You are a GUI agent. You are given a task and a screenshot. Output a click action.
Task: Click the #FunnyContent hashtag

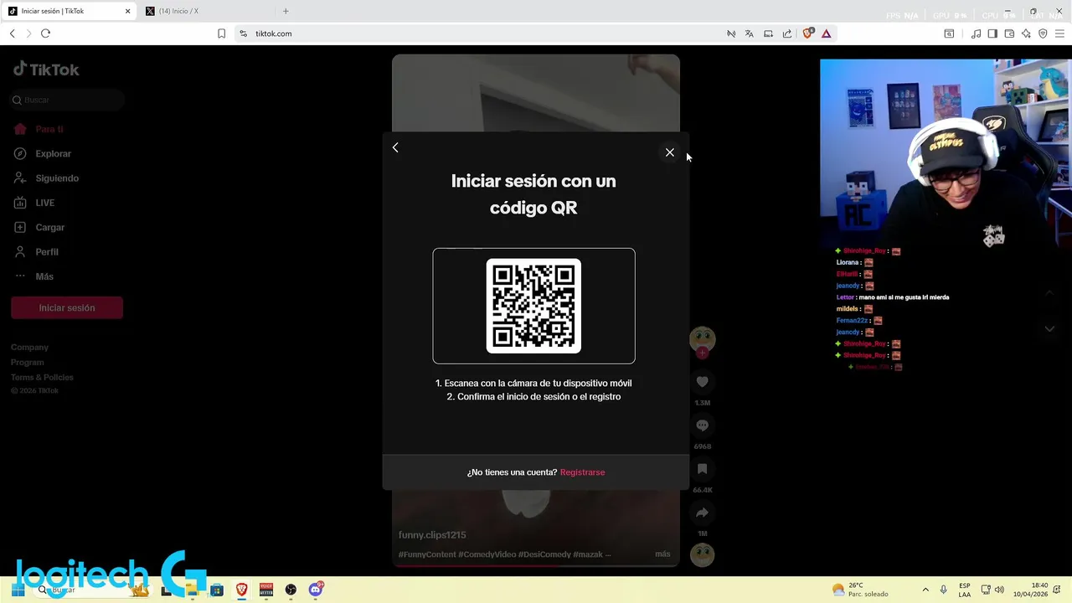[x=427, y=554]
